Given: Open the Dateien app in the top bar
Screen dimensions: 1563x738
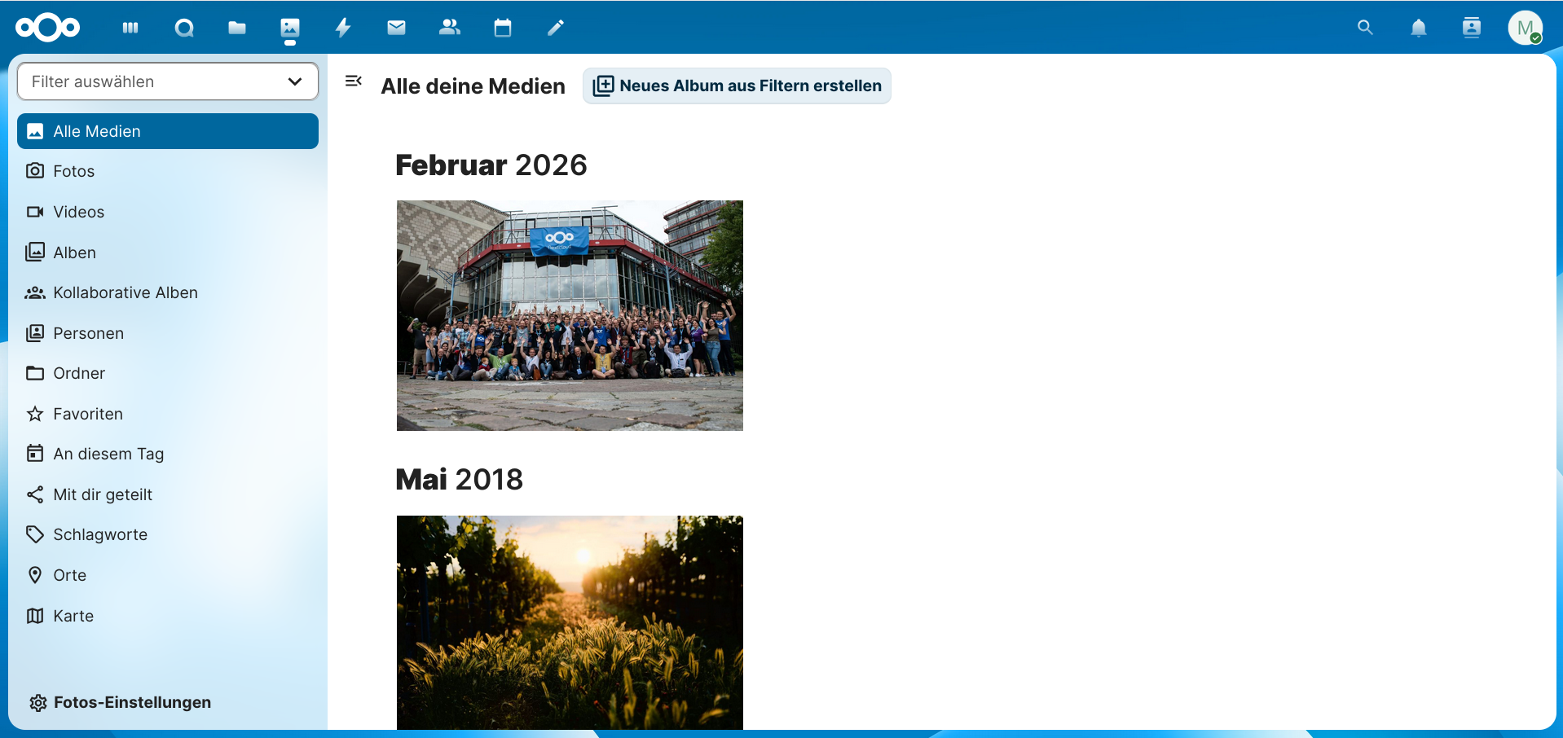Looking at the screenshot, I should (x=236, y=27).
